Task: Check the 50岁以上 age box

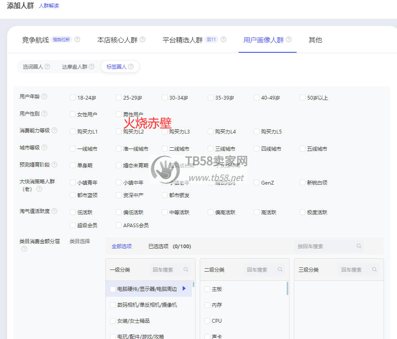Action: [x=302, y=98]
